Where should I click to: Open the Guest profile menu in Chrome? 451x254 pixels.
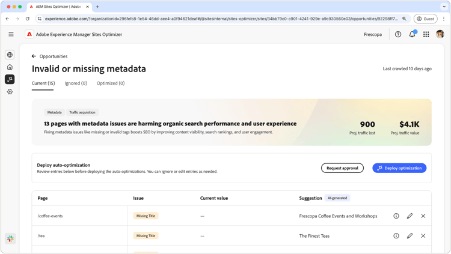point(425,19)
